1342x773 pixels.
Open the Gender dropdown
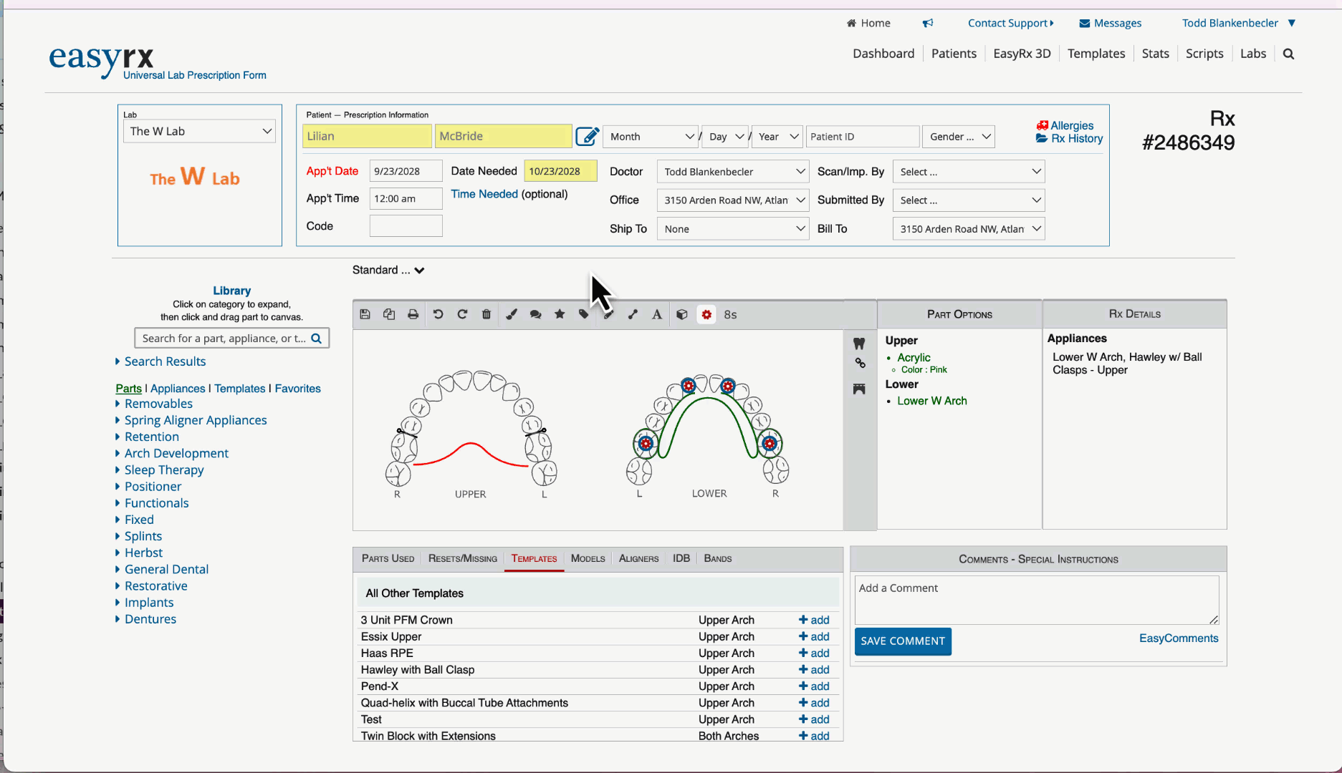pyautogui.click(x=959, y=137)
